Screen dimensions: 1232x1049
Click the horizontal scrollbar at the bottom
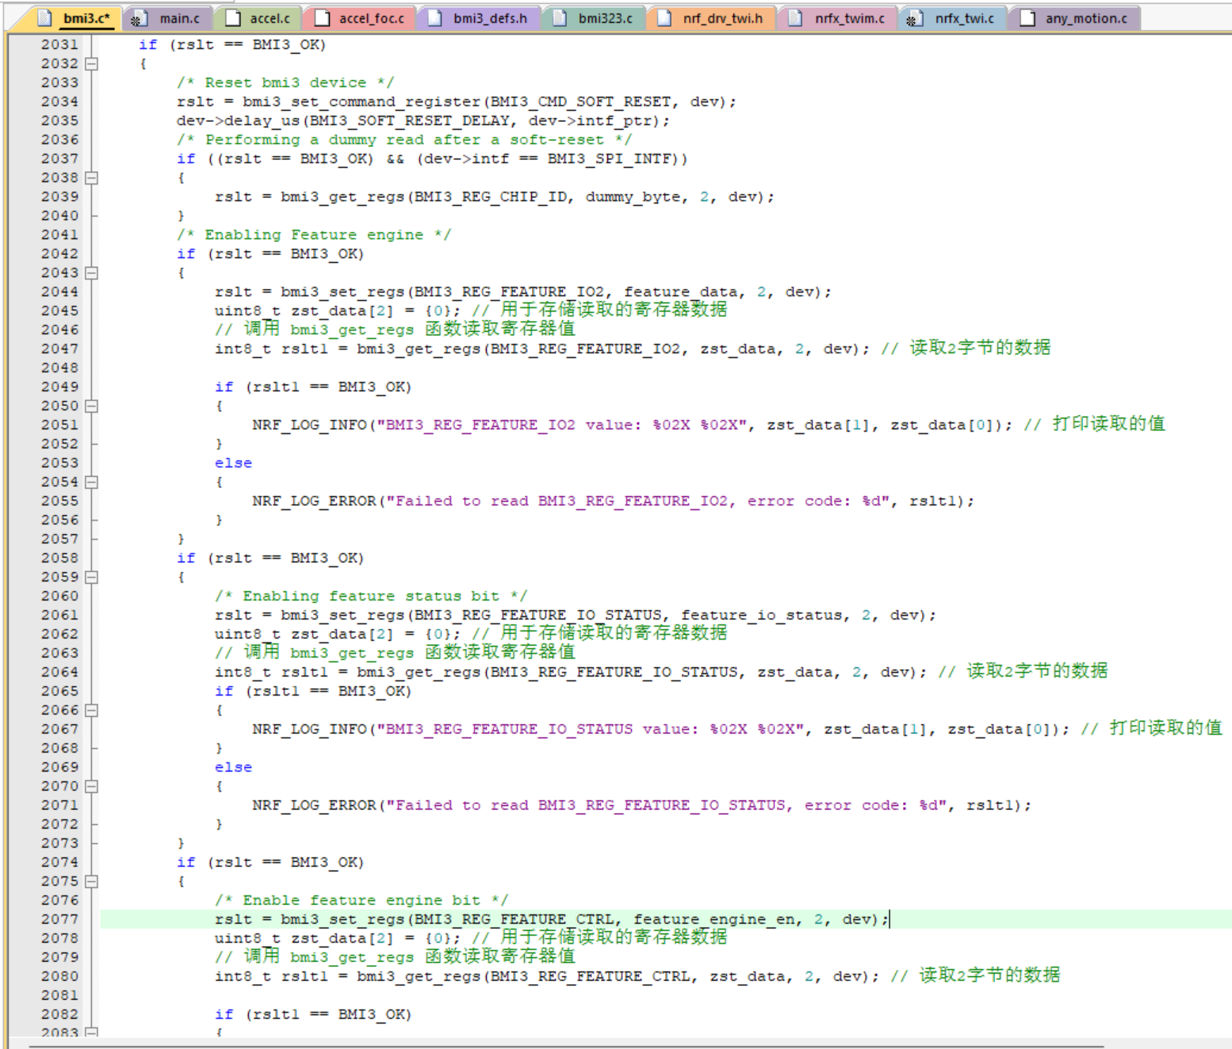pyautogui.click(x=555, y=1045)
